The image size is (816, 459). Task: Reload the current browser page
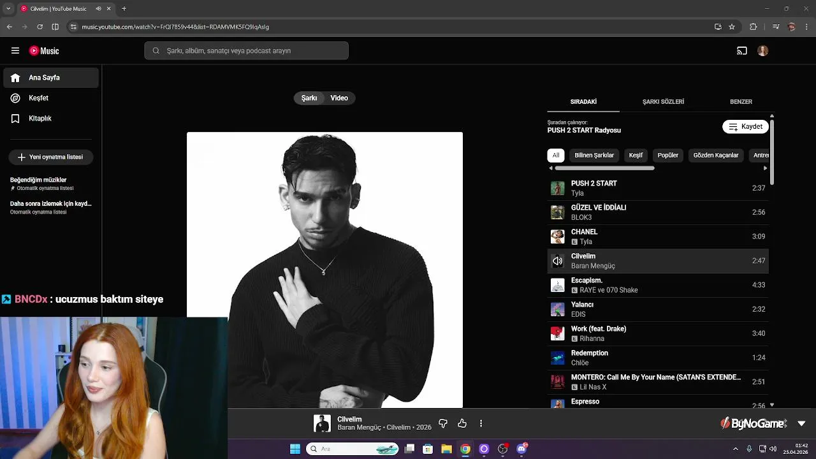pos(40,27)
